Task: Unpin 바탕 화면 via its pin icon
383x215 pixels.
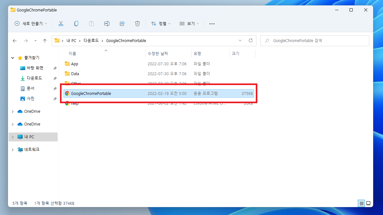Action: pos(55,68)
